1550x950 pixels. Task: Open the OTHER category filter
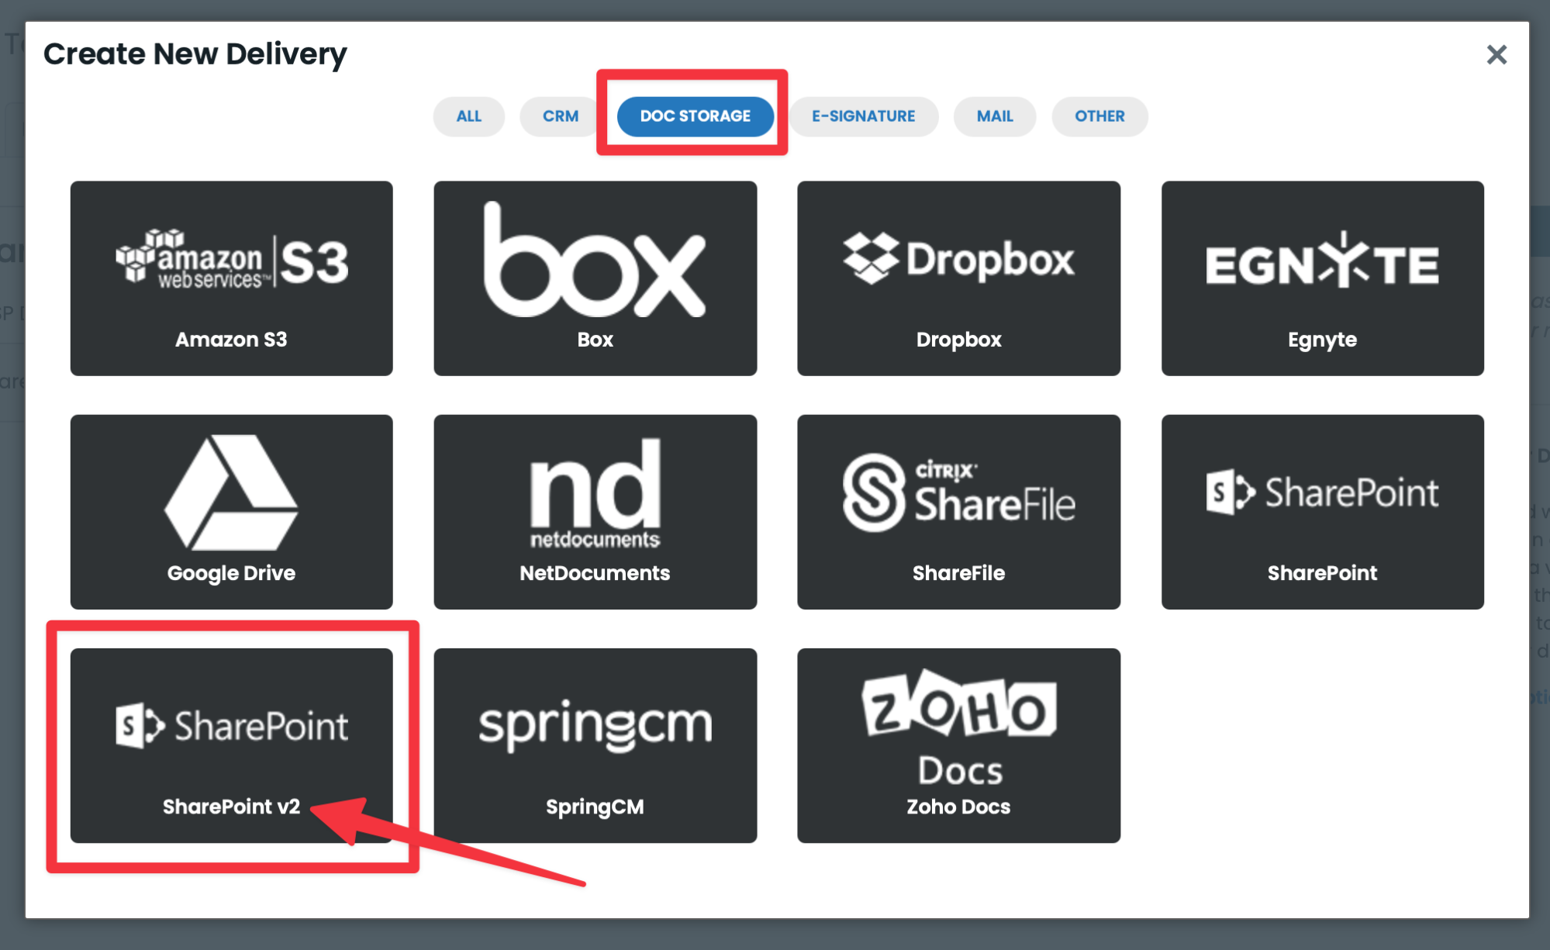(1099, 116)
